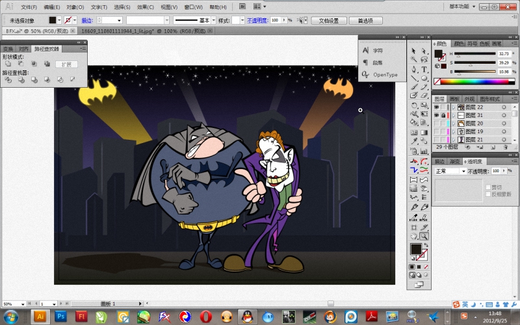Open the 基本功能 workspace switcher

tap(462, 6)
